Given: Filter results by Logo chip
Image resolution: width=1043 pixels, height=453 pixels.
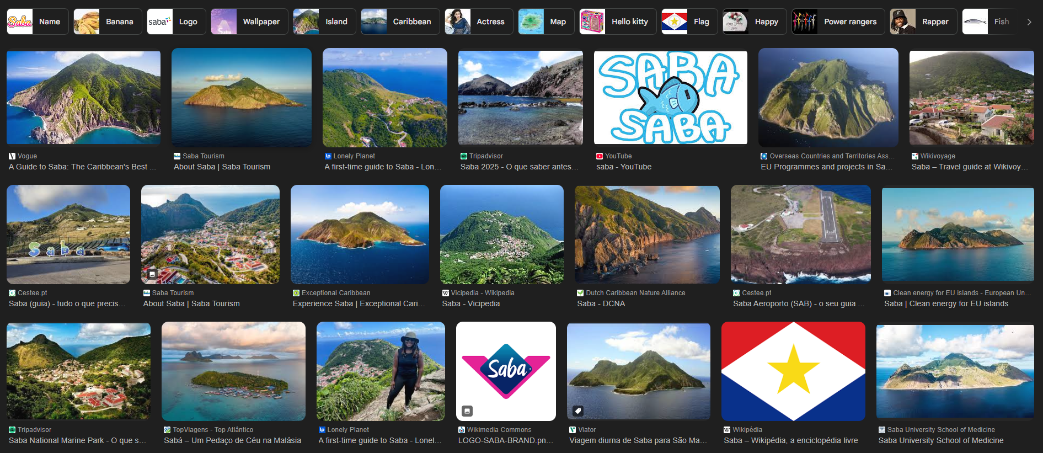Looking at the screenshot, I should pyautogui.click(x=176, y=22).
